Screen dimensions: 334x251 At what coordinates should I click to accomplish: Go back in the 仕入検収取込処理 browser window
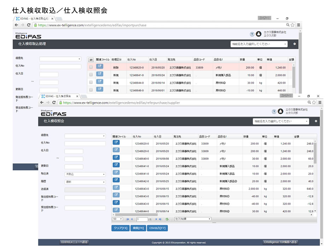coord(17,25)
